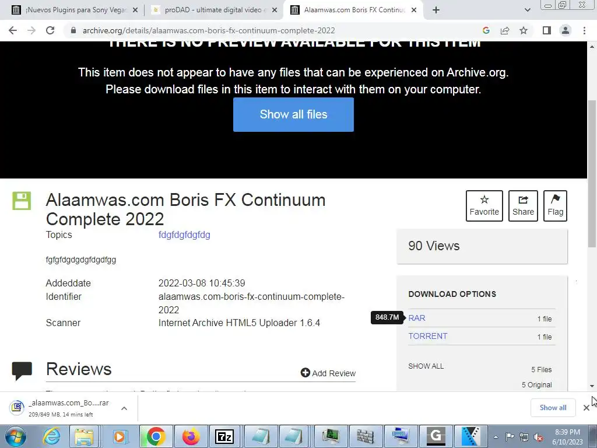
Task: Open Action Center flag icon
Action: [x=510, y=437]
